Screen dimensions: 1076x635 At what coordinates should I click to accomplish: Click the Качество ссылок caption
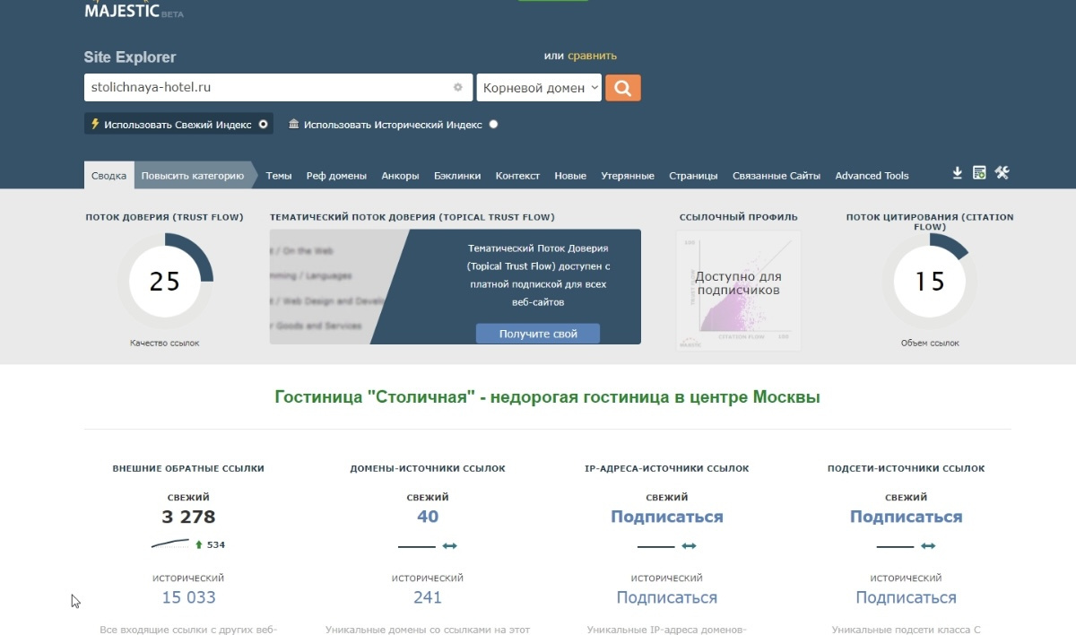(165, 344)
